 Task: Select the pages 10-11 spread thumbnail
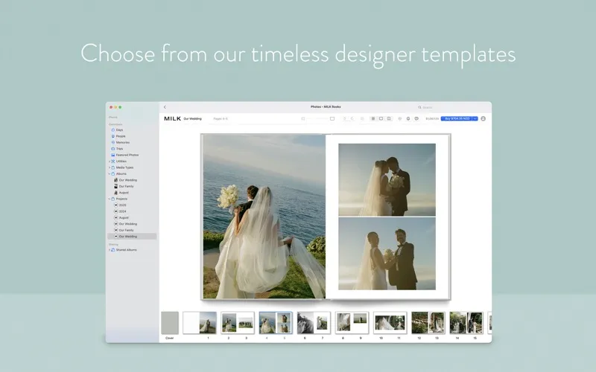coord(390,323)
